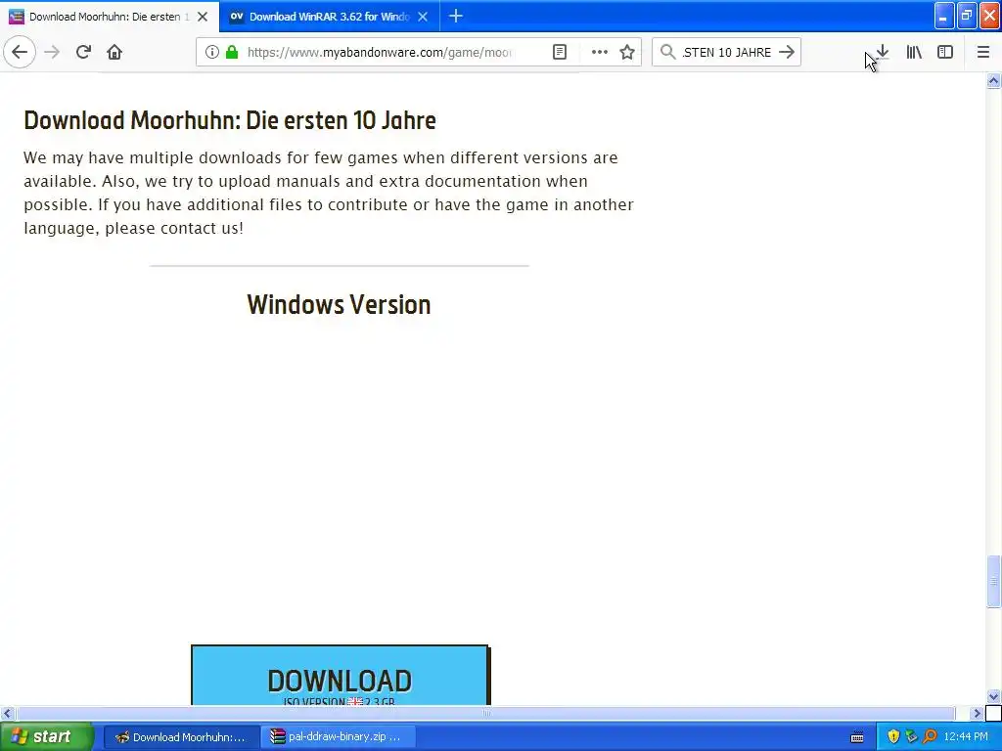Go back to the previous page
The width and height of the screenshot is (1002, 751).
tap(20, 52)
